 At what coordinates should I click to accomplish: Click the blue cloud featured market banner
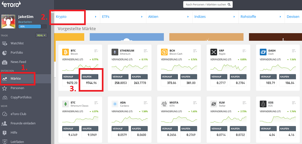pyautogui.click(x=127, y=37)
